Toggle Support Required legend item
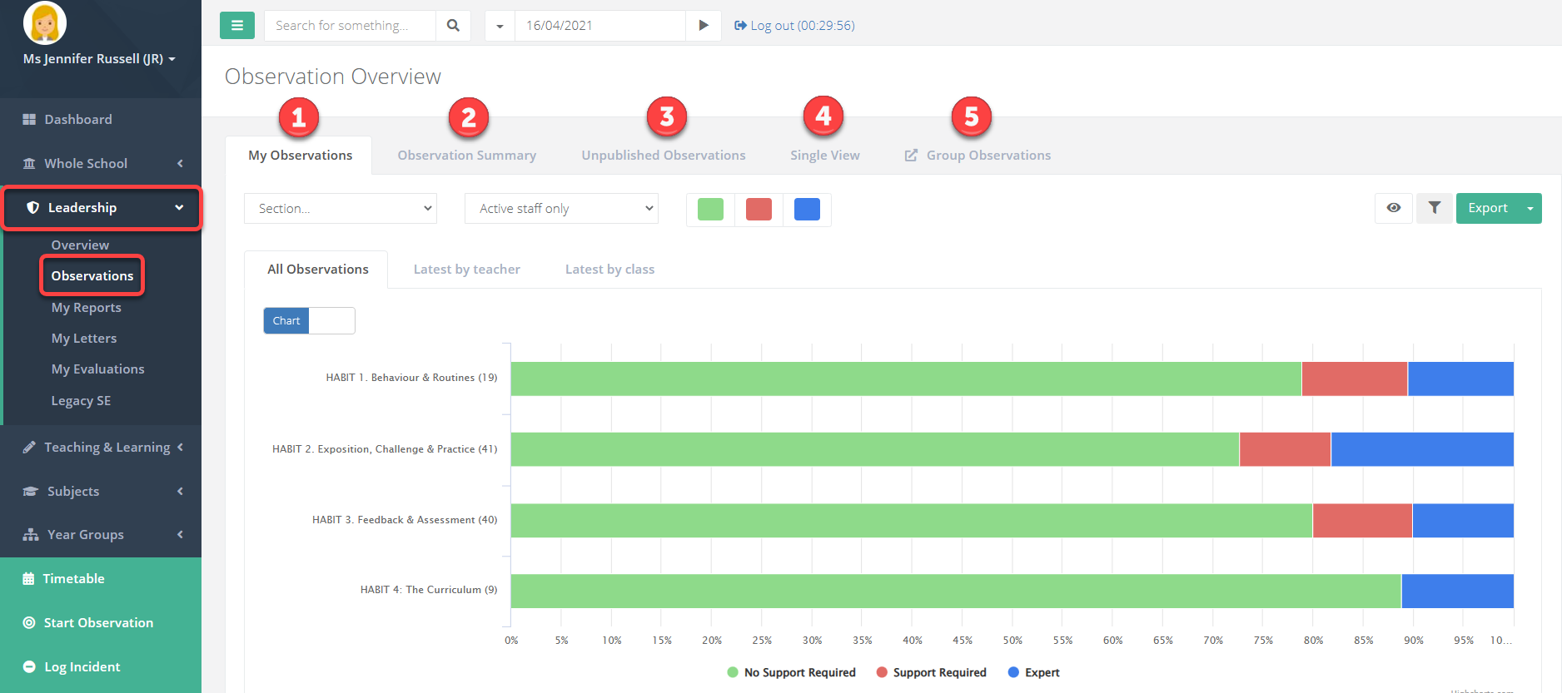The width and height of the screenshot is (1562, 693). pos(931,673)
